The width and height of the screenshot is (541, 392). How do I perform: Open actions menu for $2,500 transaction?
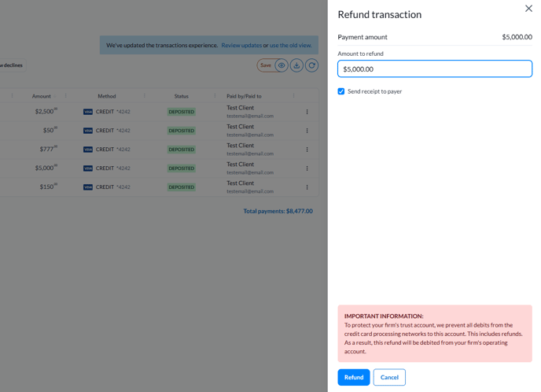(x=307, y=112)
